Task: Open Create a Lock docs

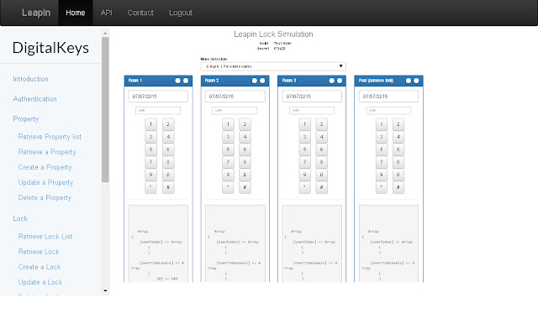Action: [40, 267]
